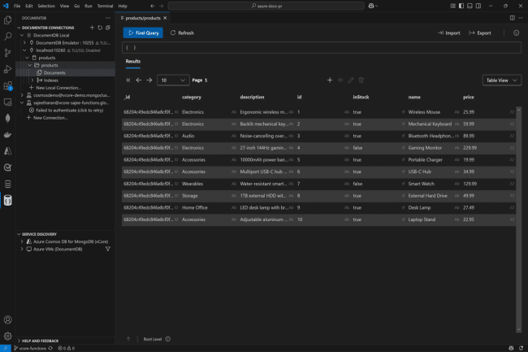Select the Results tab
This screenshot has width=528, height=352.
[133, 61]
